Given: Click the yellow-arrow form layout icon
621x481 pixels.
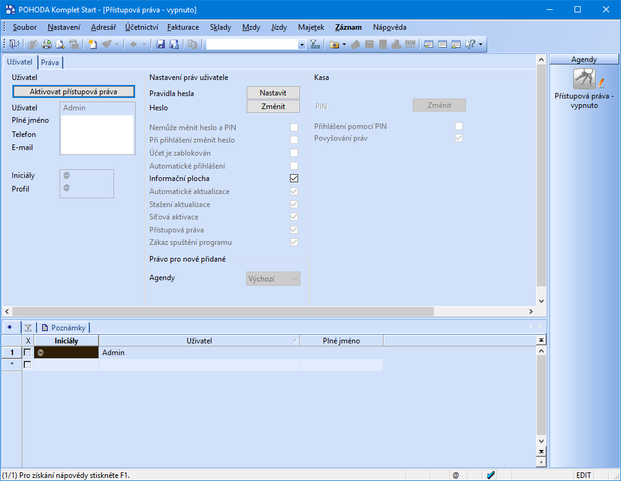Looking at the screenshot, I should [428, 45].
